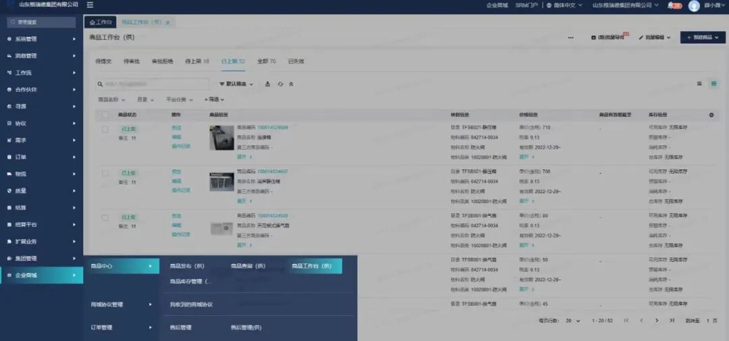Collapse the sidebar using the hamburger icon
Image resolution: width=729 pixels, height=341 pixels.
click(90, 5)
